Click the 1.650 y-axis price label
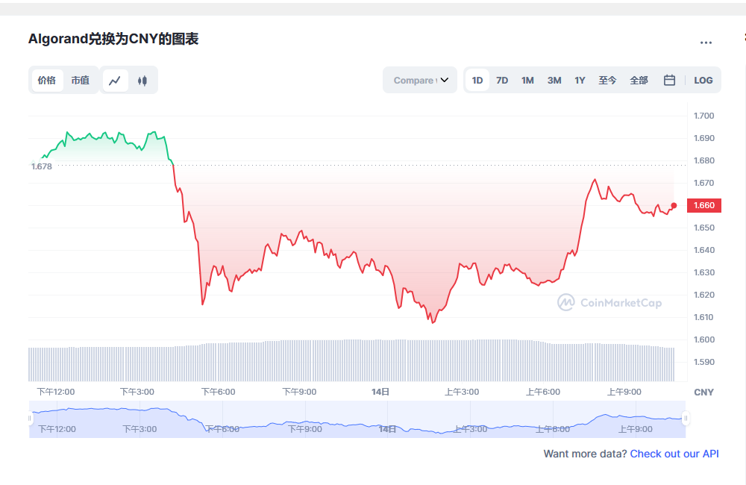746x485 pixels. (x=703, y=228)
